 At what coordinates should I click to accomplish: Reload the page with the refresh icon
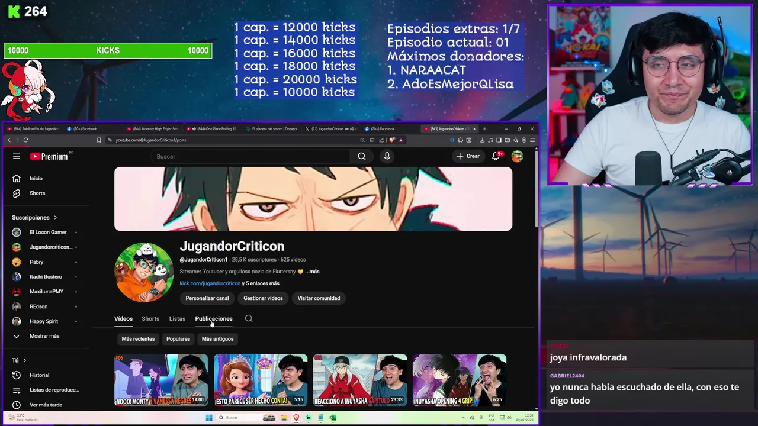[25, 140]
